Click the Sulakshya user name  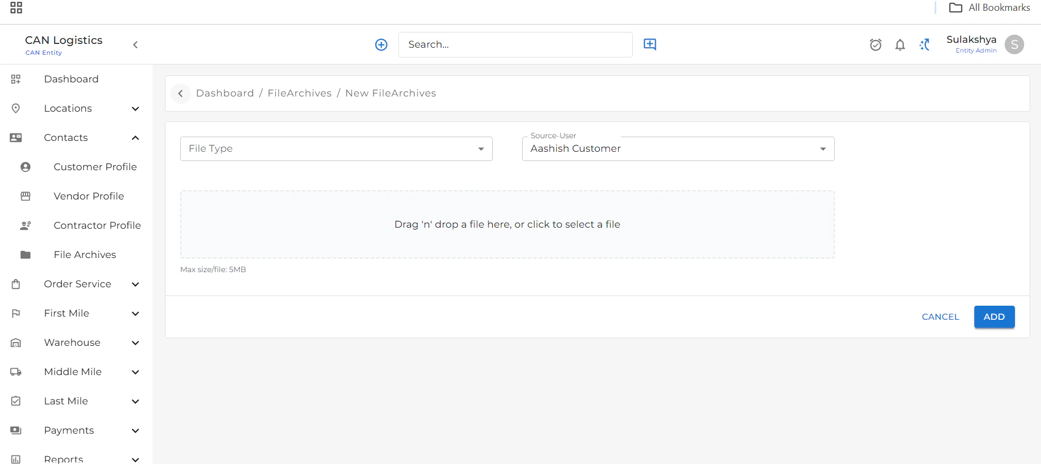pos(971,40)
